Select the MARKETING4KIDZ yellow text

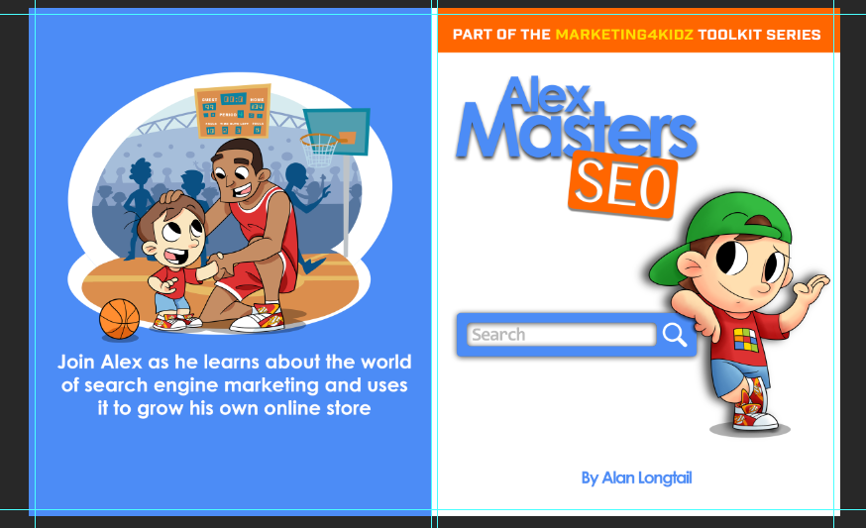pos(624,35)
